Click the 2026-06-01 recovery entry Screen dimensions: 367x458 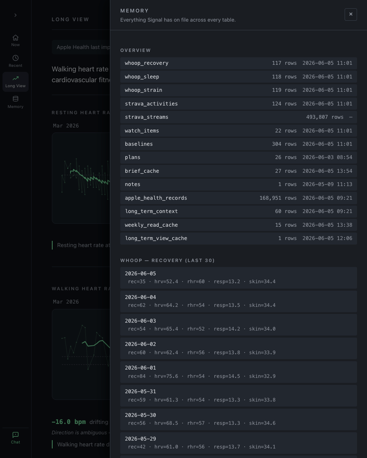[x=238, y=372]
